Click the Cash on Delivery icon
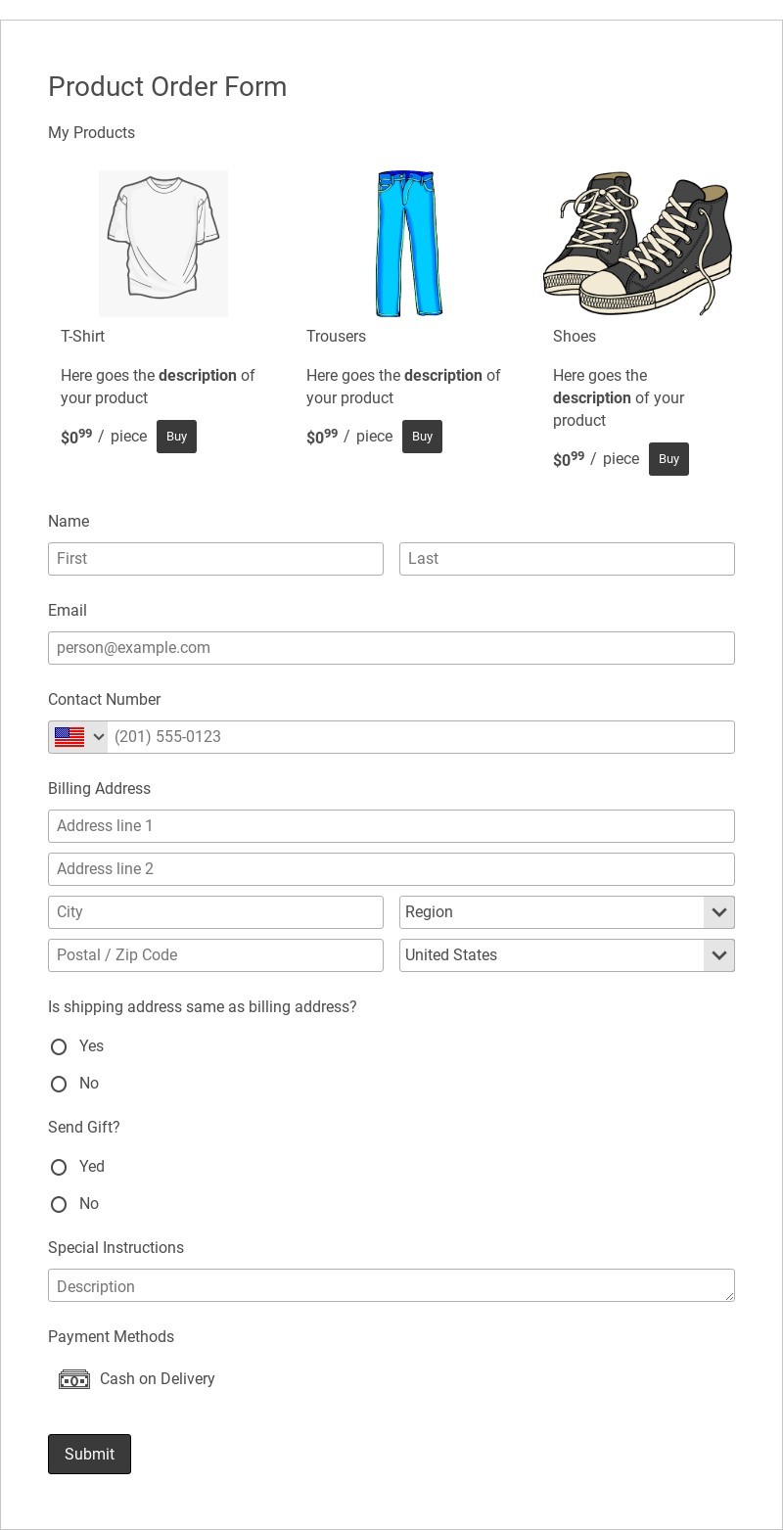783x1530 pixels. pos(74,1379)
